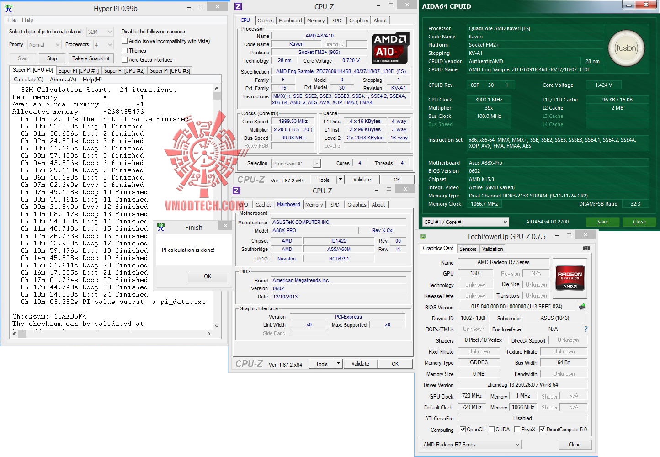Switch to Super PI [CPU #1] tab
Viewport: 660px width, 457px height.
(78, 71)
